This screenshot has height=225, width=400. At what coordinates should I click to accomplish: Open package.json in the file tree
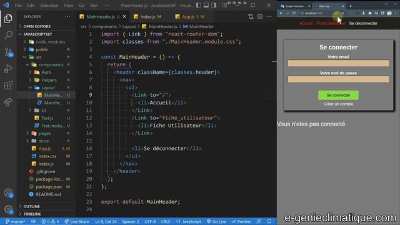(49, 187)
